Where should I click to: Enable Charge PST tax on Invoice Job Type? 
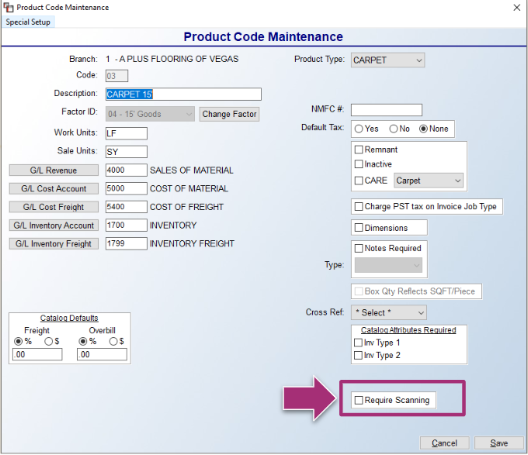[359, 206]
